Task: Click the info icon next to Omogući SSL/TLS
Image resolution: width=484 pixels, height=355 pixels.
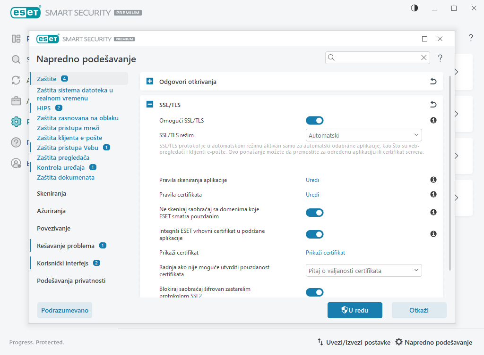Action: click(433, 120)
